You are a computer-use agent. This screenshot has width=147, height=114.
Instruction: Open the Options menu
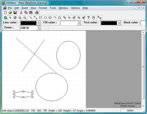point(75,8)
